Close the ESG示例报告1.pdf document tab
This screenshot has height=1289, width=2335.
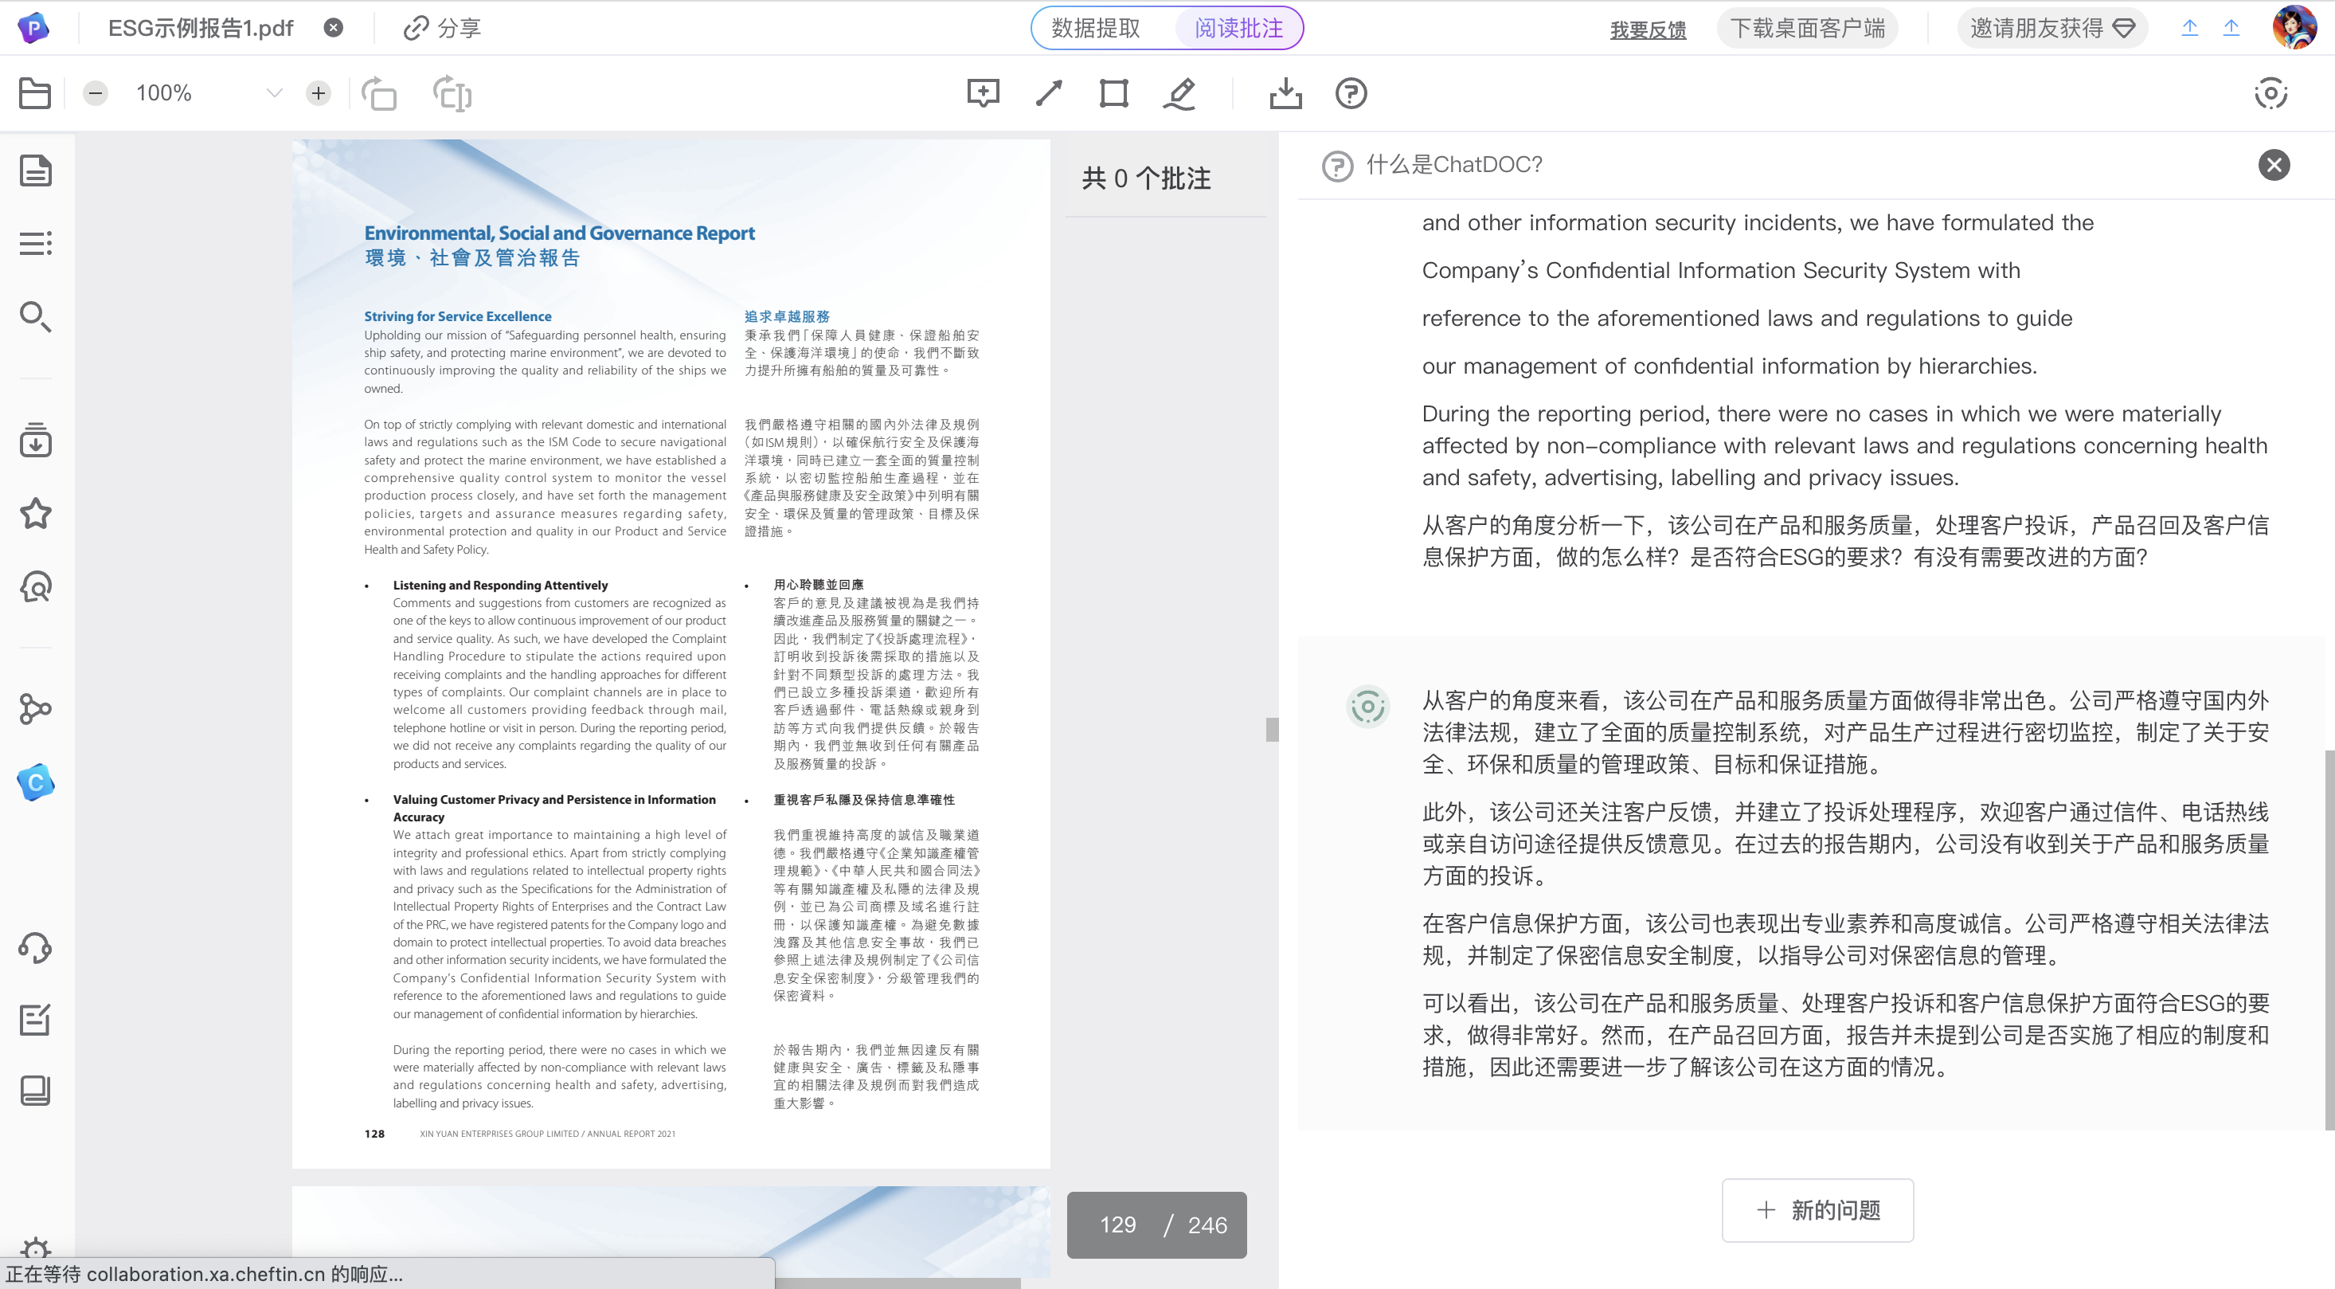[x=334, y=28]
